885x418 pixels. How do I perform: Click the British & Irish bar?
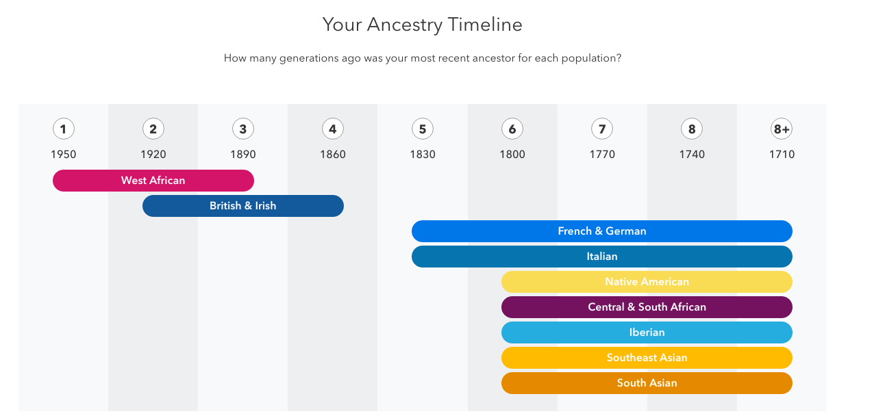[243, 206]
